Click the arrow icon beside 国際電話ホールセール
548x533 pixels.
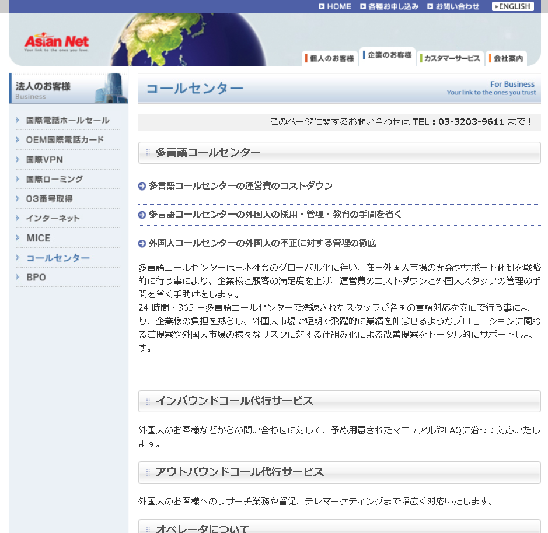tap(18, 120)
